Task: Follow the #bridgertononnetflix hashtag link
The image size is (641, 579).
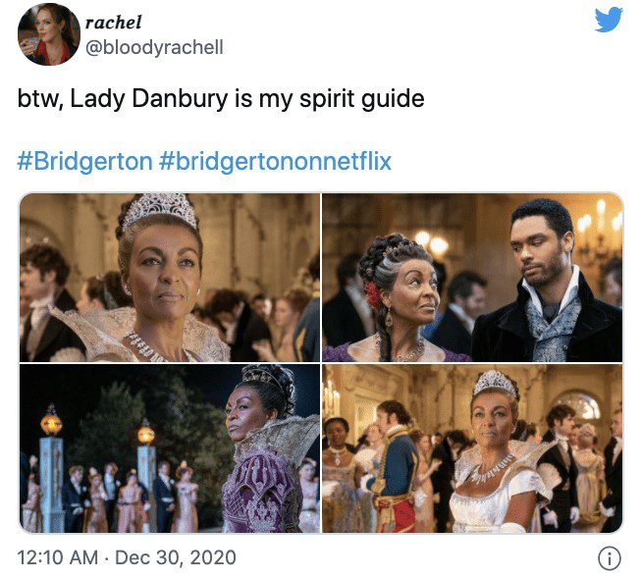Action: [275, 161]
